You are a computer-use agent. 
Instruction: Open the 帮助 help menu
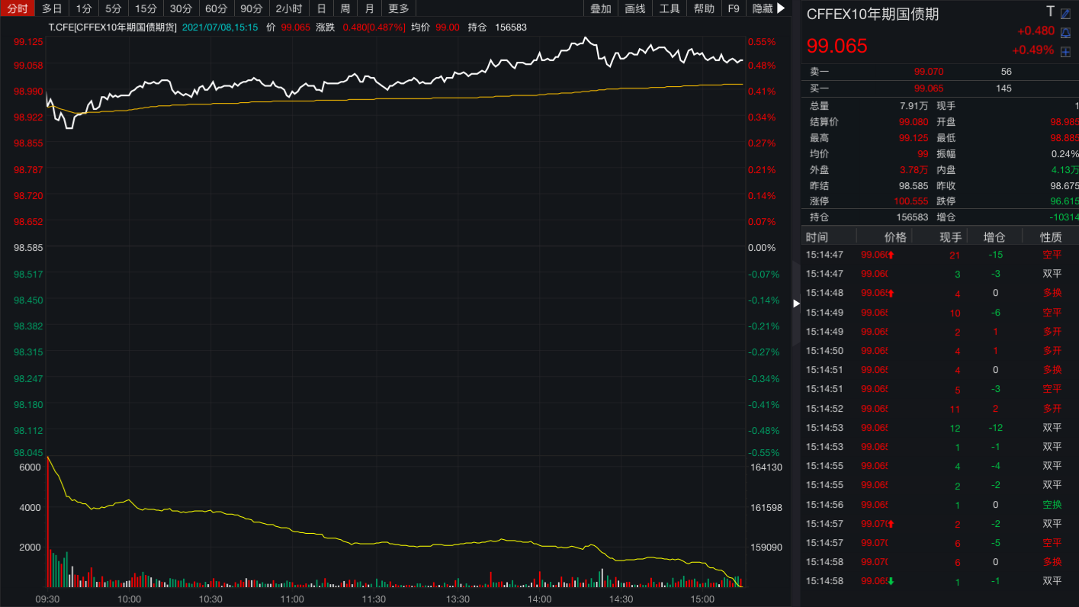tap(705, 8)
